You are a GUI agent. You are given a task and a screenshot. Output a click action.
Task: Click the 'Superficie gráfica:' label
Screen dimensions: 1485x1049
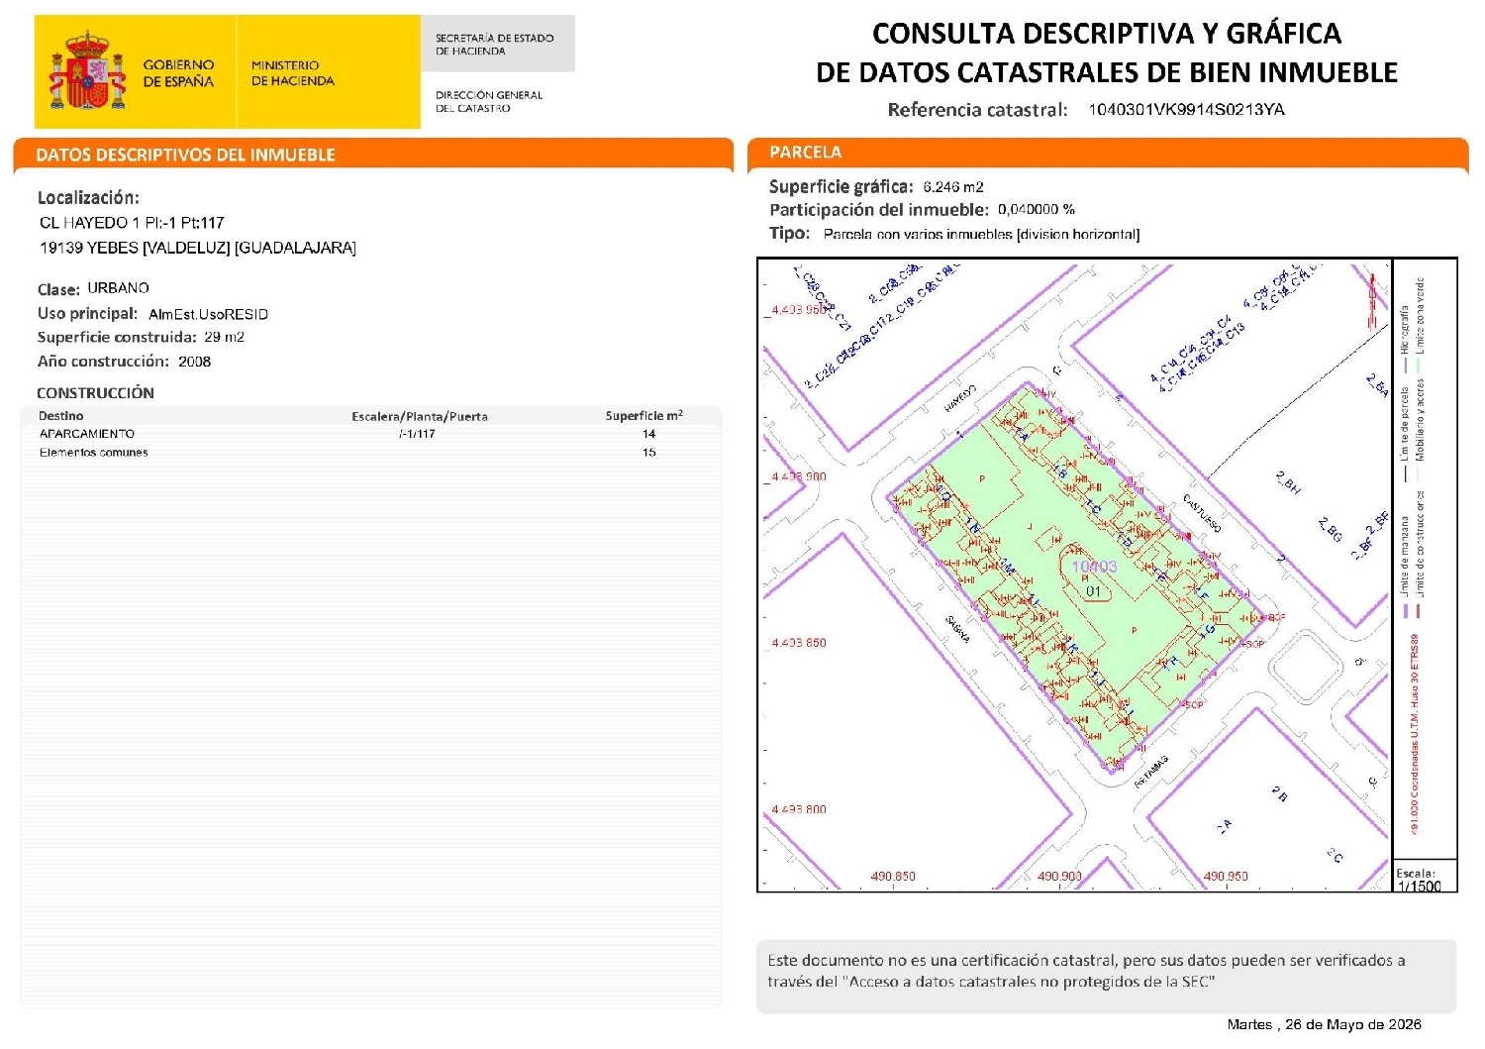coord(841,186)
